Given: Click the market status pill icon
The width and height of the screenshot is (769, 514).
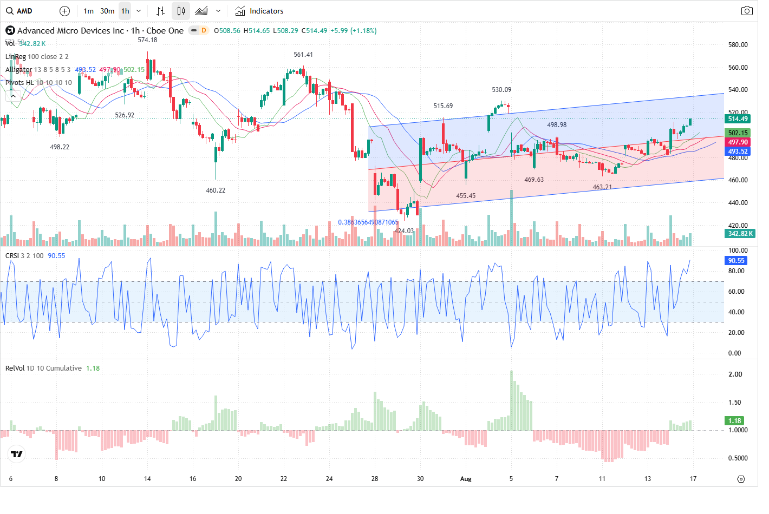Looking at the screenshot, I should 193,30.
